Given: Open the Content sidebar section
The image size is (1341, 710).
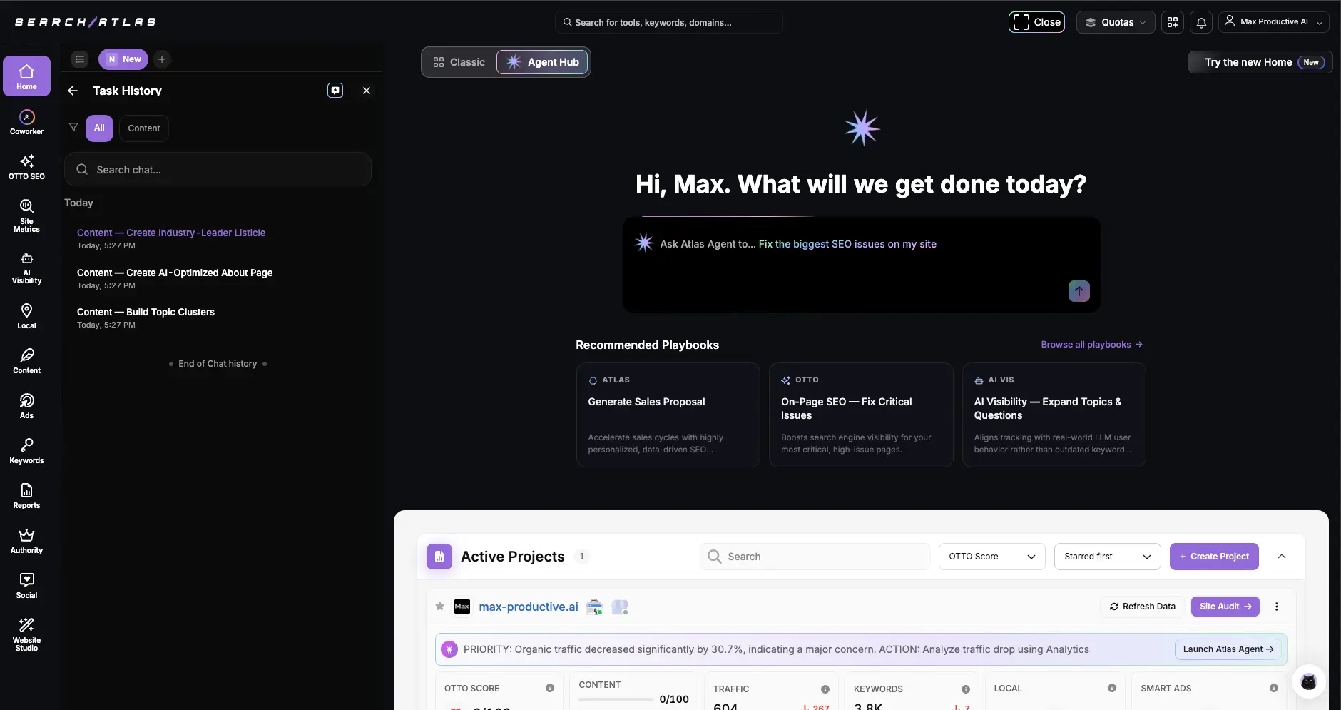Looking at the screenshot, I should tap(26, 361).
